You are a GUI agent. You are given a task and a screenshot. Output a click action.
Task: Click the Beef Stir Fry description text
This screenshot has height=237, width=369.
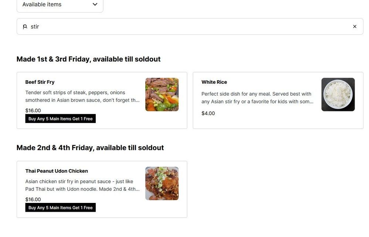point(82,96)
